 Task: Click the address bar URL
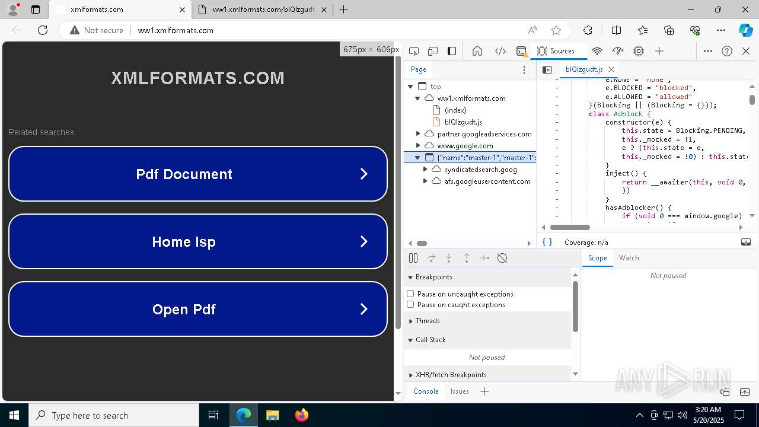(x=176, y=30)
